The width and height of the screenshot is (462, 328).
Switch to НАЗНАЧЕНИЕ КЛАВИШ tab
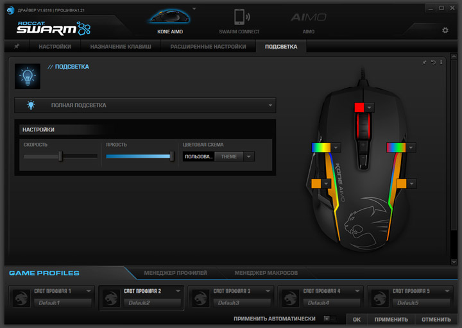tap(121, 47)
